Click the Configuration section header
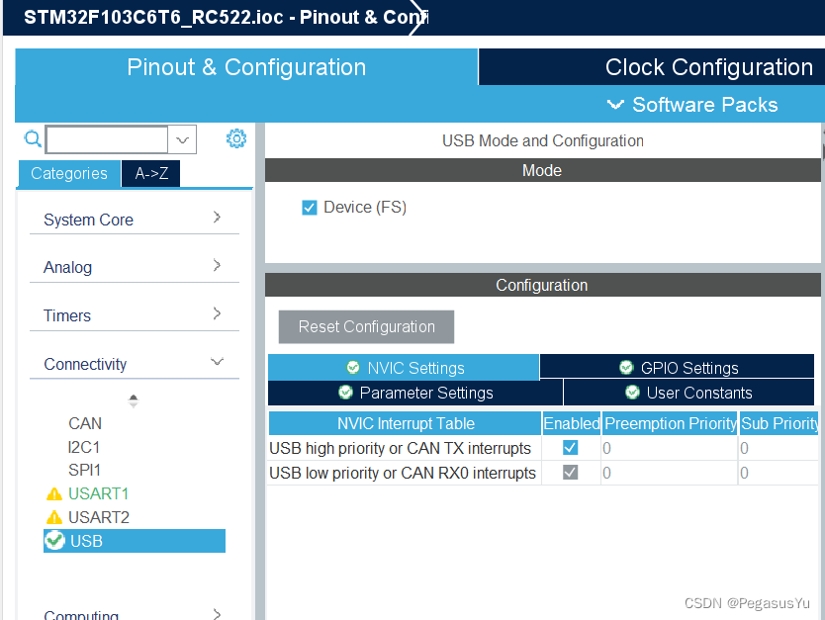The image size is (825, 620). point(542,285)
